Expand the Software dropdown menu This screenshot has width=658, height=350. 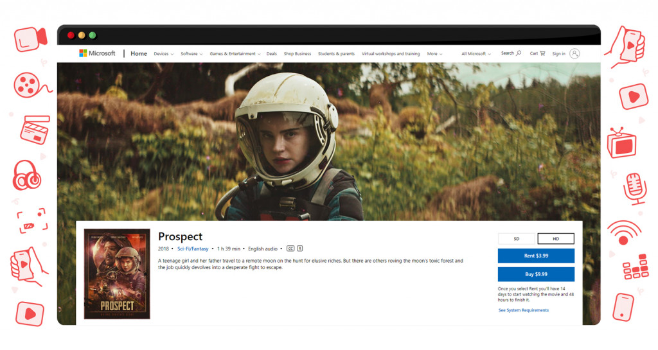(191, 54)
